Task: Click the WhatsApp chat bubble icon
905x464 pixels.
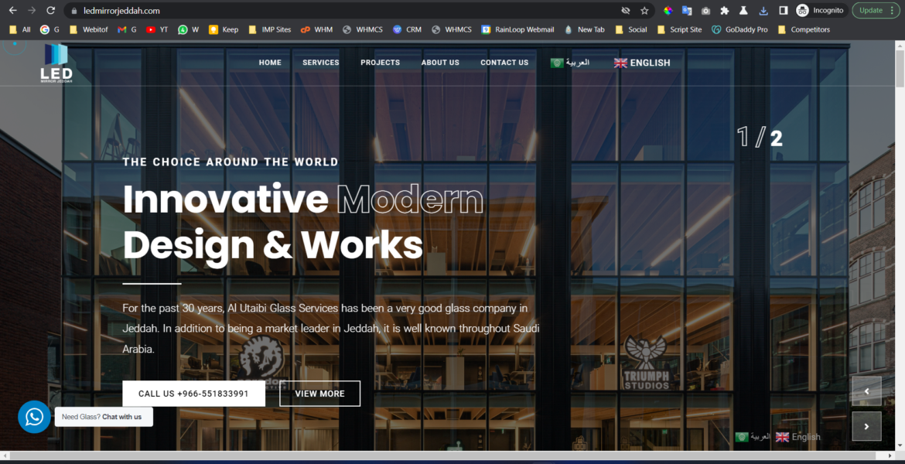Action: tap(34, 417)
